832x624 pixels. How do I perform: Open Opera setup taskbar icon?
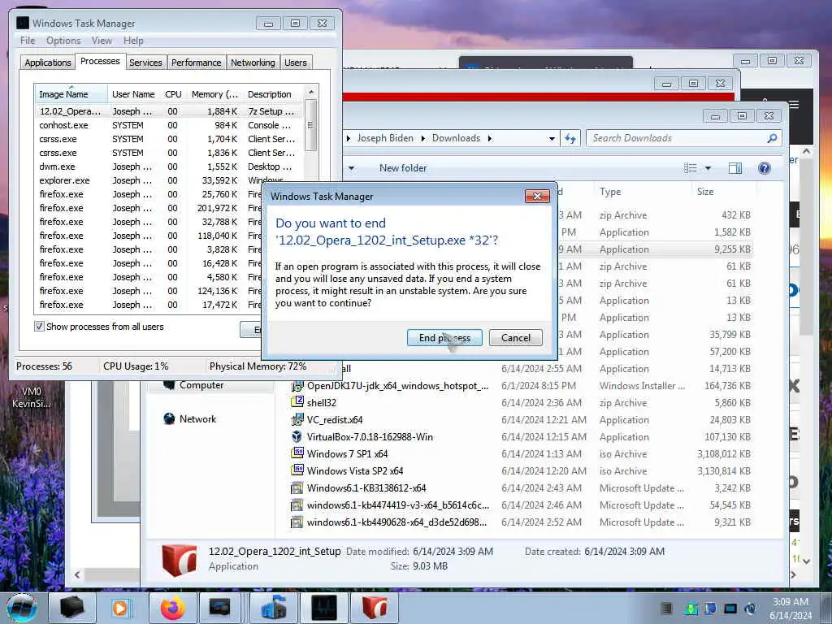click(375, 608)
